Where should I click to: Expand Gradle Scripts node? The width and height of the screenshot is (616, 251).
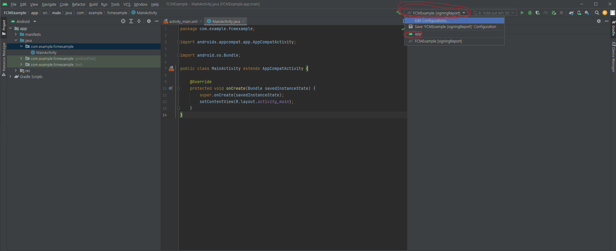coord(11,77)
